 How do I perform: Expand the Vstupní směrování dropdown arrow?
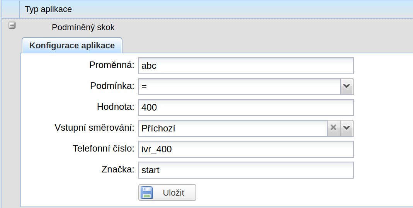point(347,128)
